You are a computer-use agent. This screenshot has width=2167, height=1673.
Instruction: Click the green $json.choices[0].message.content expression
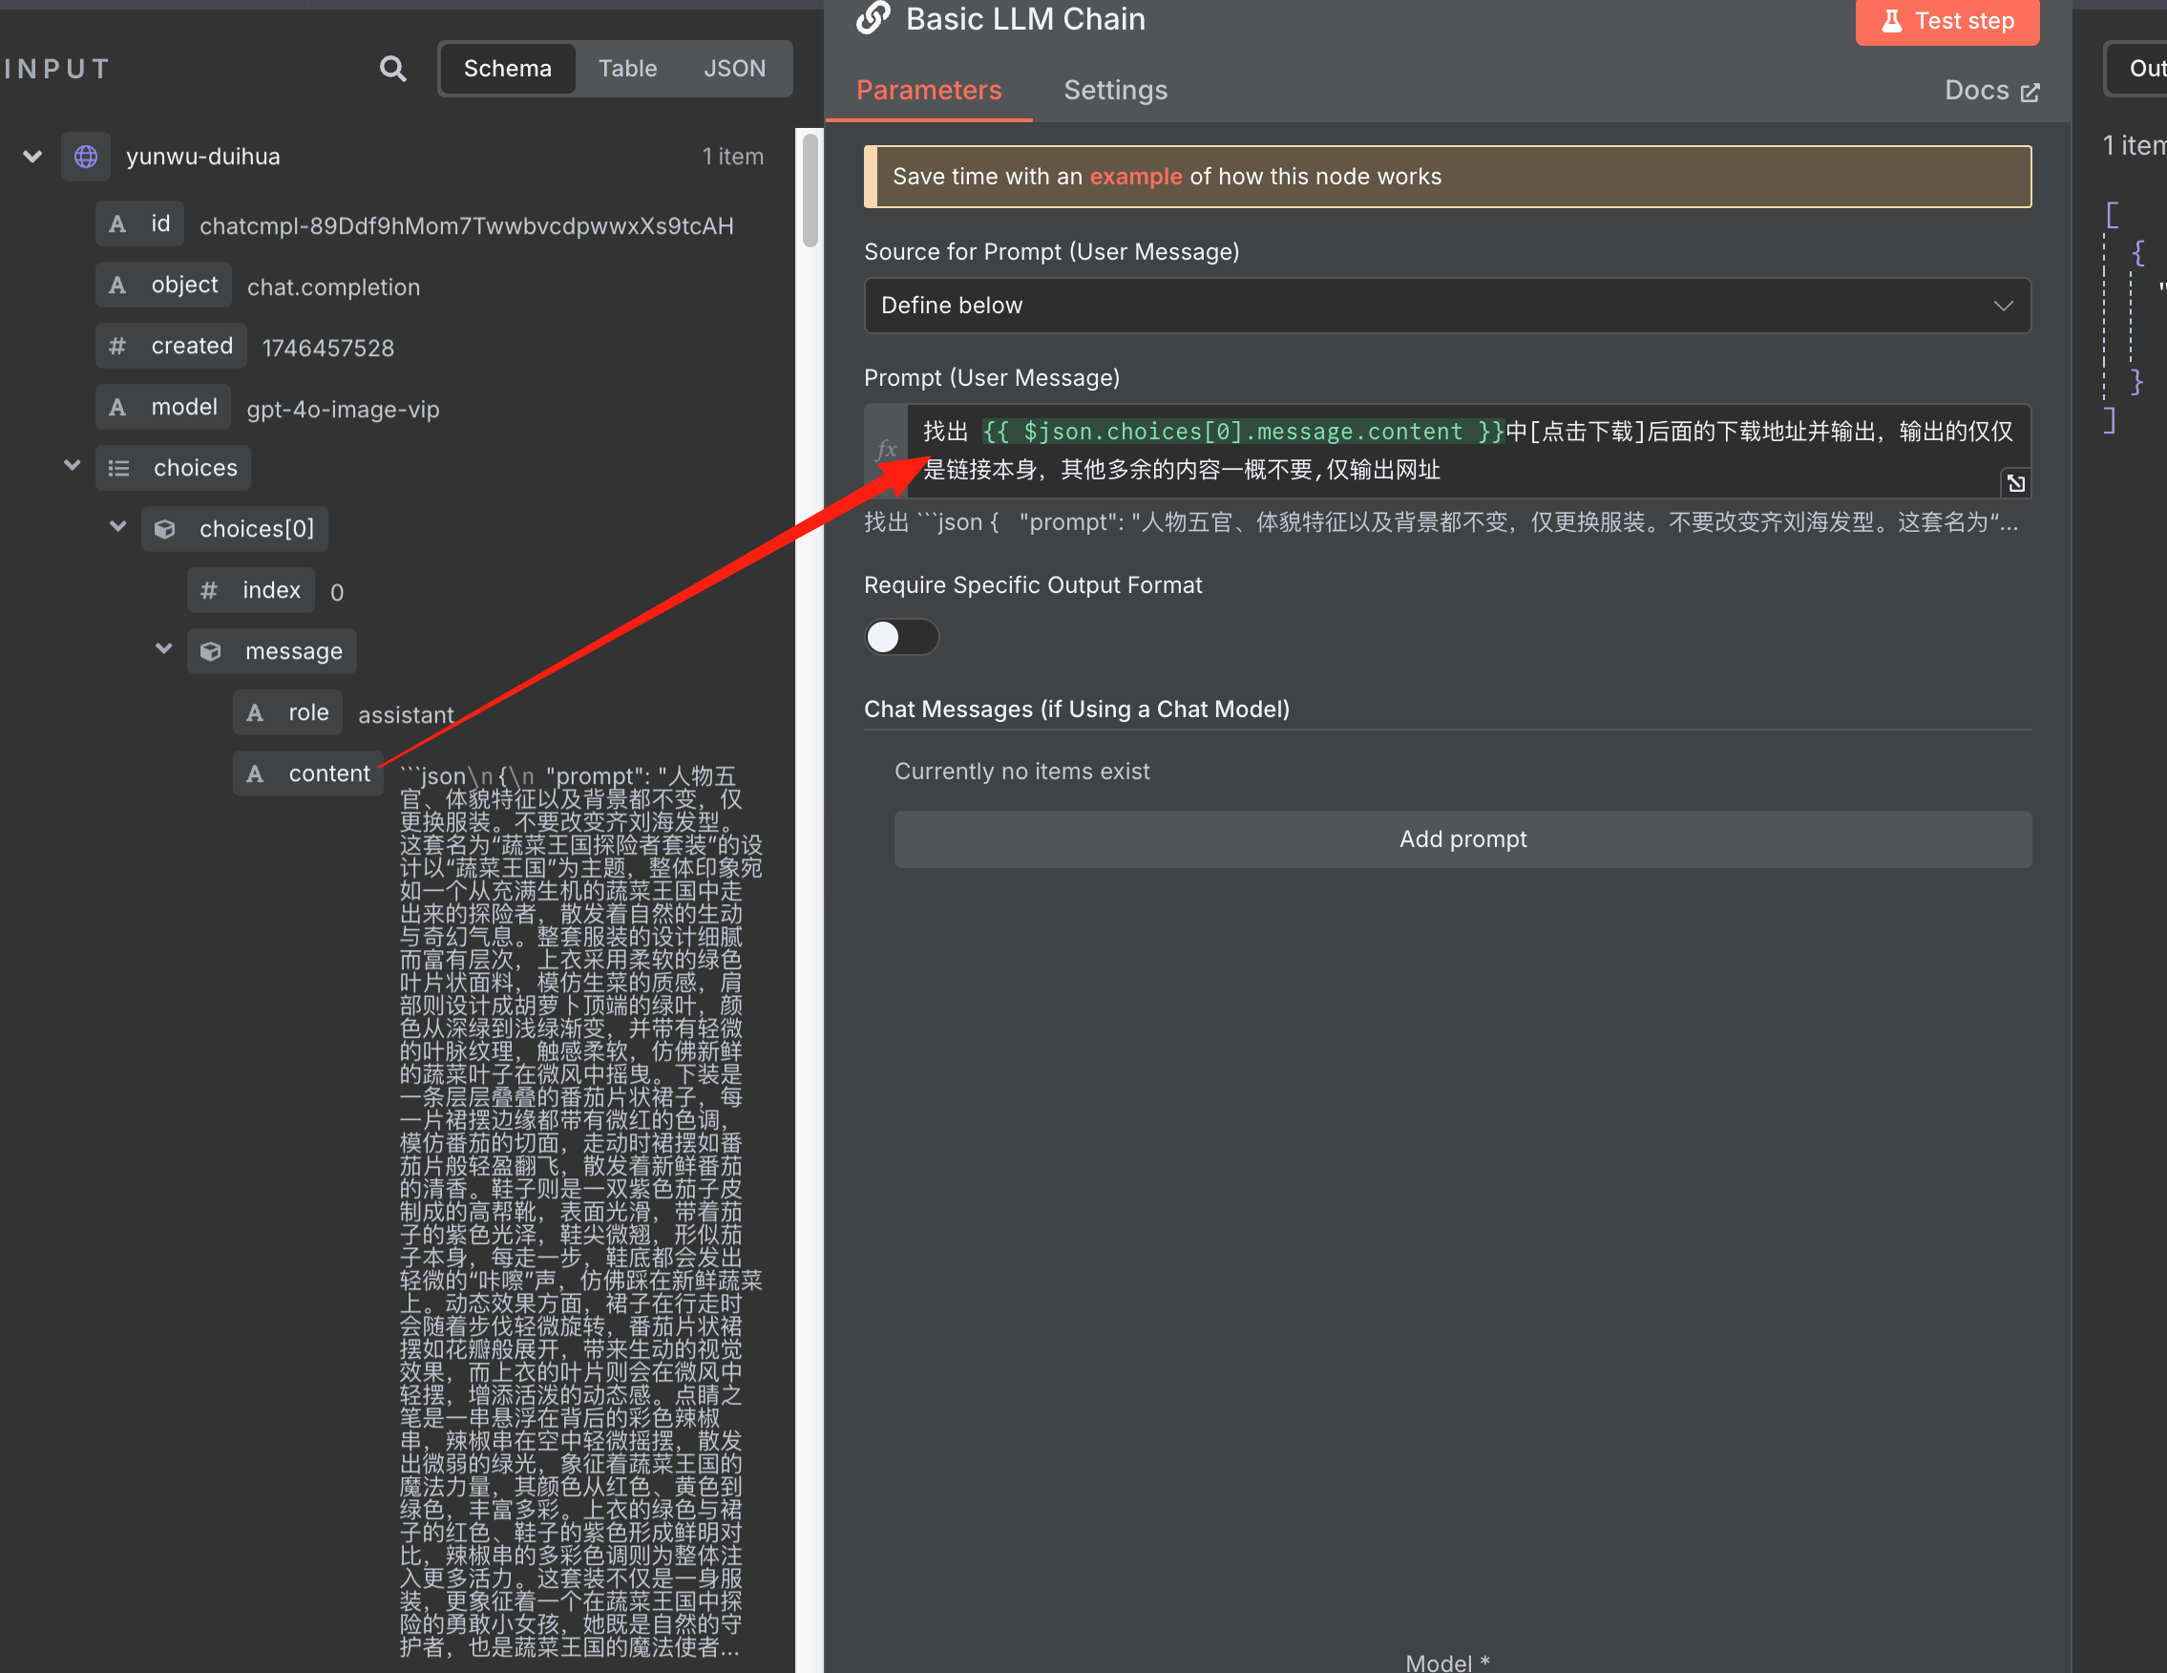tap(1243, 432)
